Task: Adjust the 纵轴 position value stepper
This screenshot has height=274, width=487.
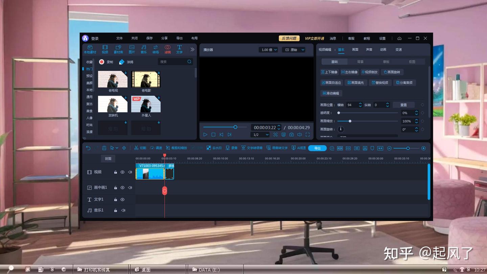Action: click(x=388, y=105)
